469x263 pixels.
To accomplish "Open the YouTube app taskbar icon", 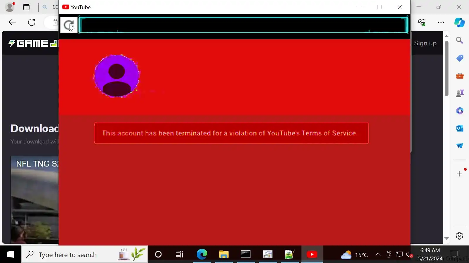I will point(312,255).
